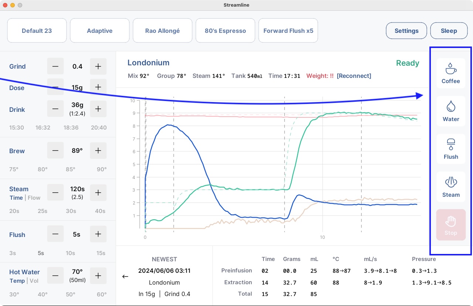Viewport: 473px width, 306px height.
Task: Increase Grind with the plus button
Action: click(98, 66)
